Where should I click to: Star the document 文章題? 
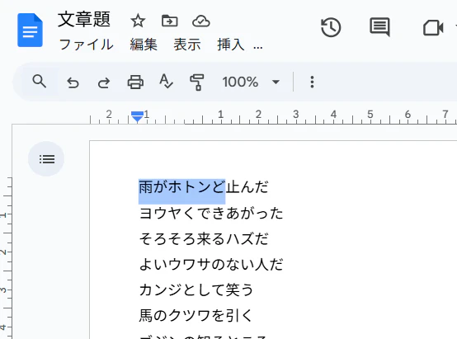pyautogui.click(x=138, y=21)
